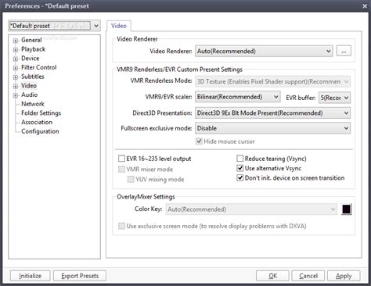Toggle Use exclusive screen mode checkbox

point(121,226)
